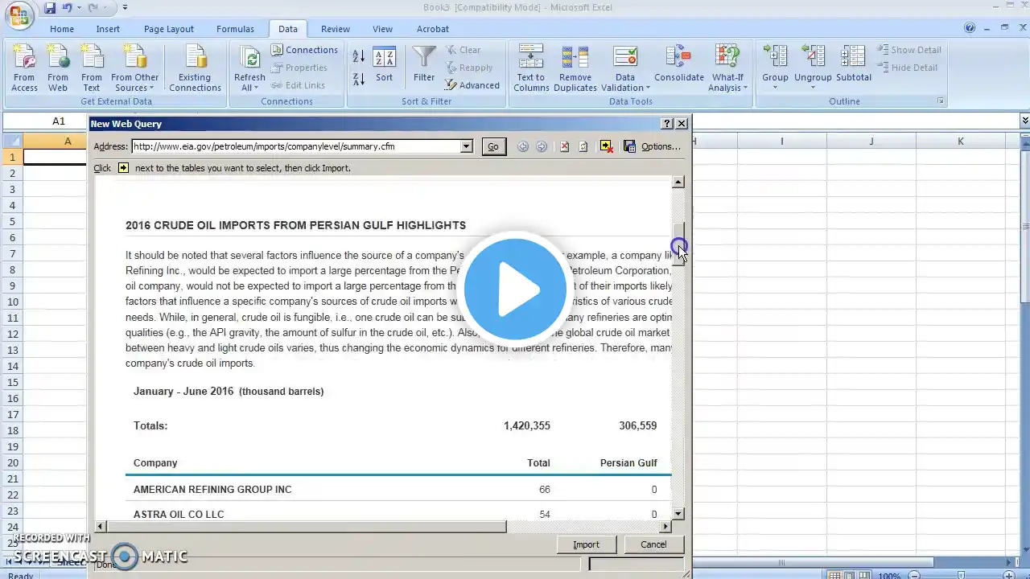Image resolution: width=1030 pixels, height=579 pixels.
Task: Switch to the Home tab
Action: (62, 29)
